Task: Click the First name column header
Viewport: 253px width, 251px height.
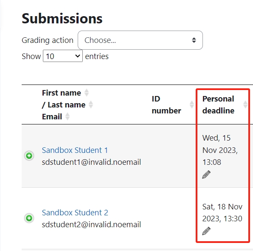Action: (x=61, y=93)
